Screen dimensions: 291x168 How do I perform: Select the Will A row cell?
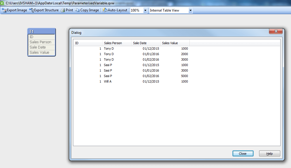point(108,81)
